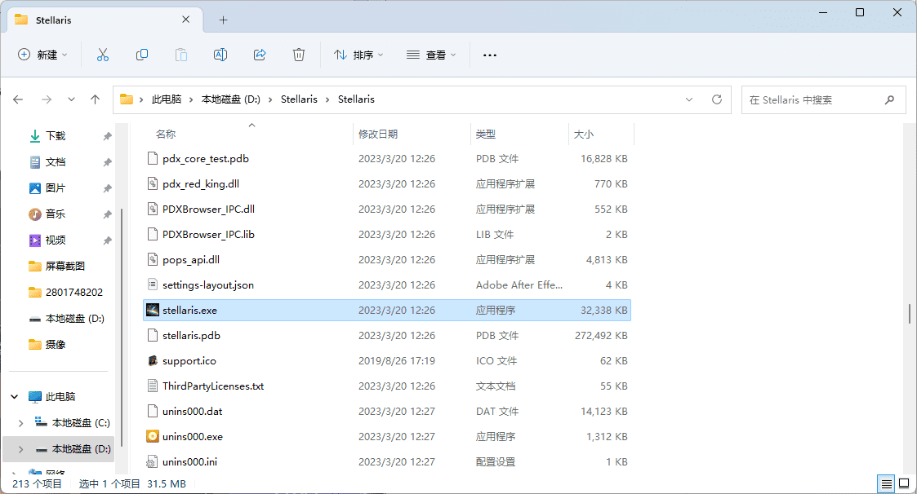917x494 pixels.
Task: Click the pin icon beside 音乐
Action: (x=107, y=214)
